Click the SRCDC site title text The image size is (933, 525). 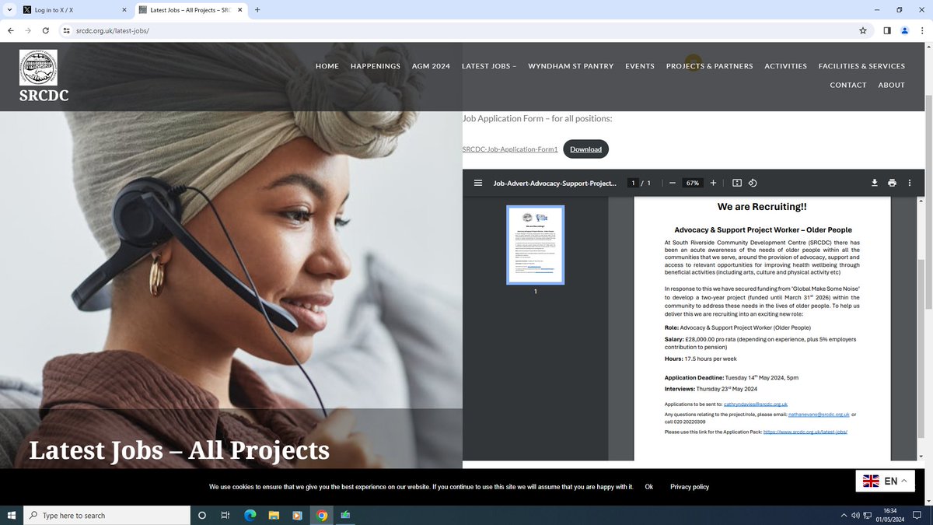[x=44, y=96]
